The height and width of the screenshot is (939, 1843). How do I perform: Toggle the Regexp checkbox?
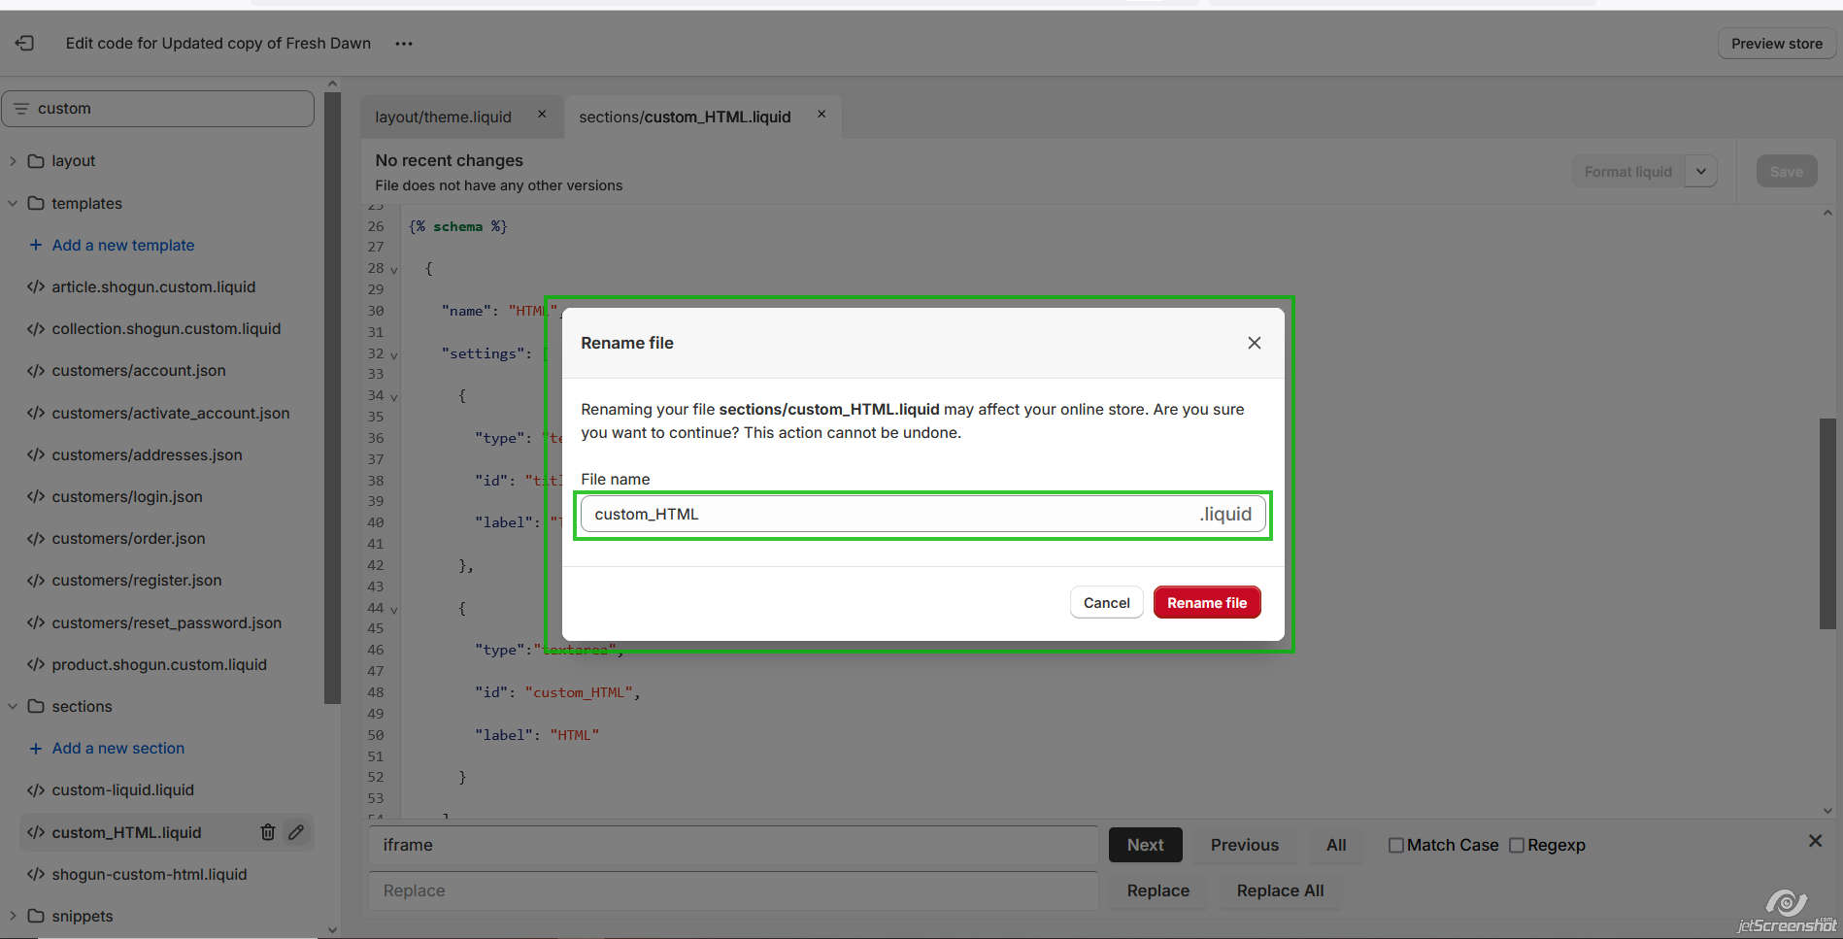click(1516, 845)
